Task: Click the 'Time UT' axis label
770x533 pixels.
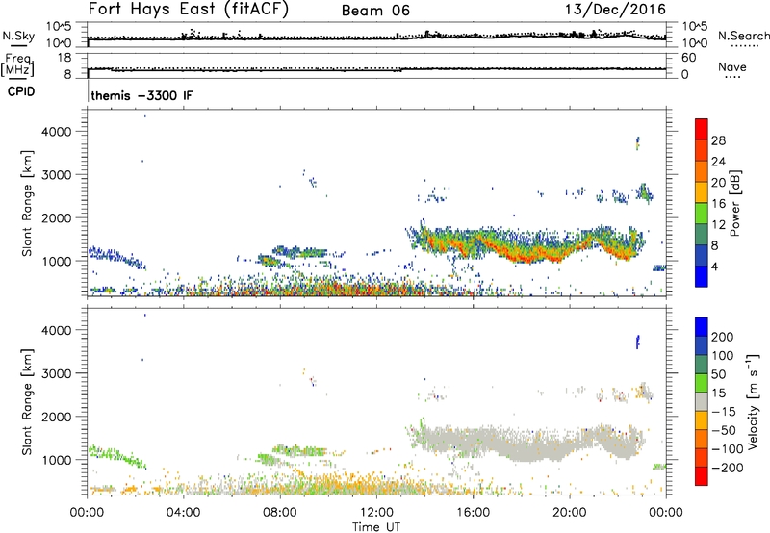Action: (x=376, y=526)
